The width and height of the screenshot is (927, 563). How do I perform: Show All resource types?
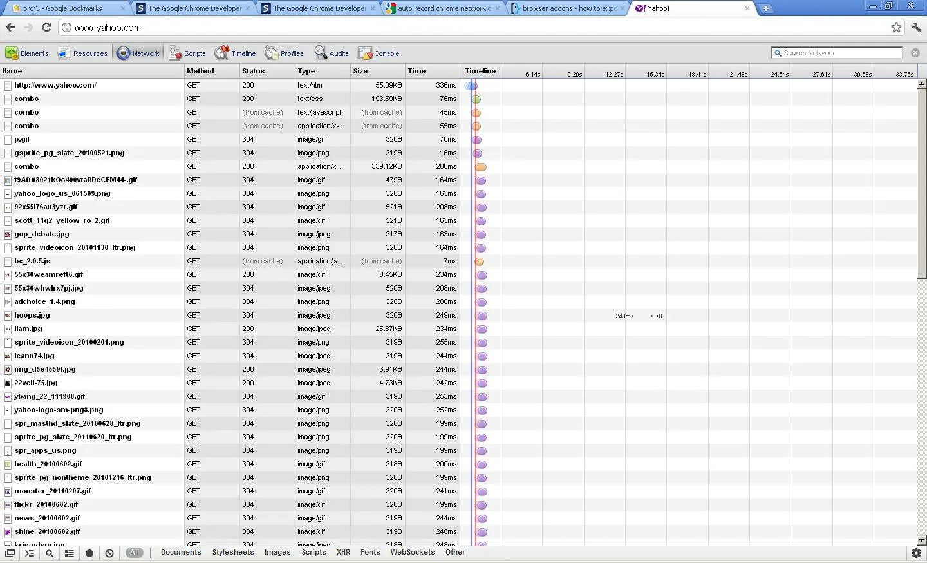pyautogui.click(x=135, y=553)
